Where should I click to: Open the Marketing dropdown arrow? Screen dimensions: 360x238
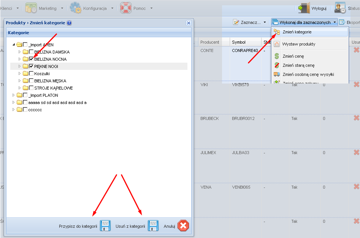(62, 8)
